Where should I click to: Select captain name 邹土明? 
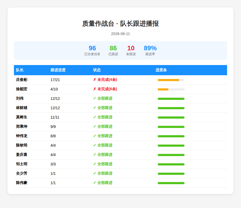coord(22,164)
